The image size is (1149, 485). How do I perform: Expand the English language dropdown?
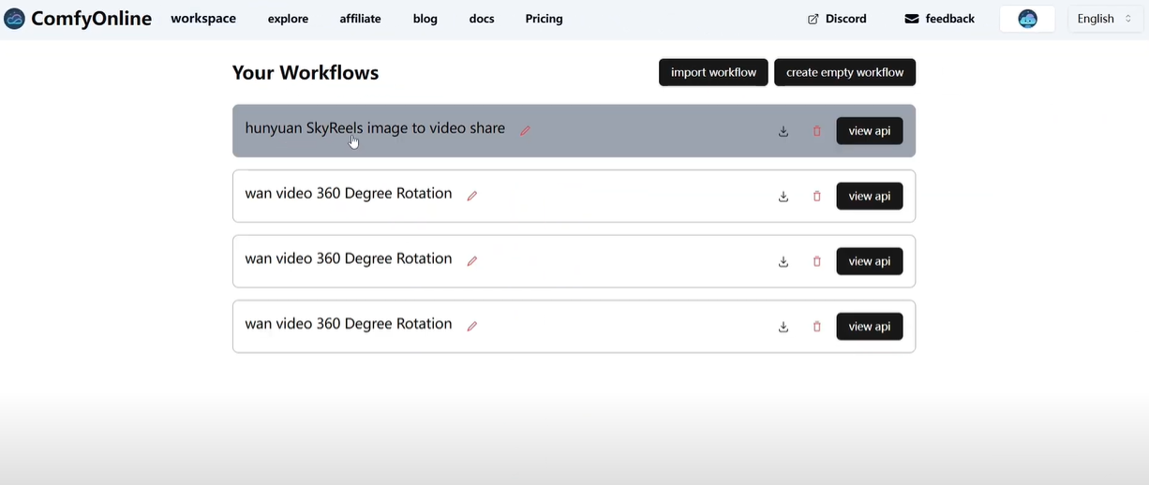click(1105, 19)
